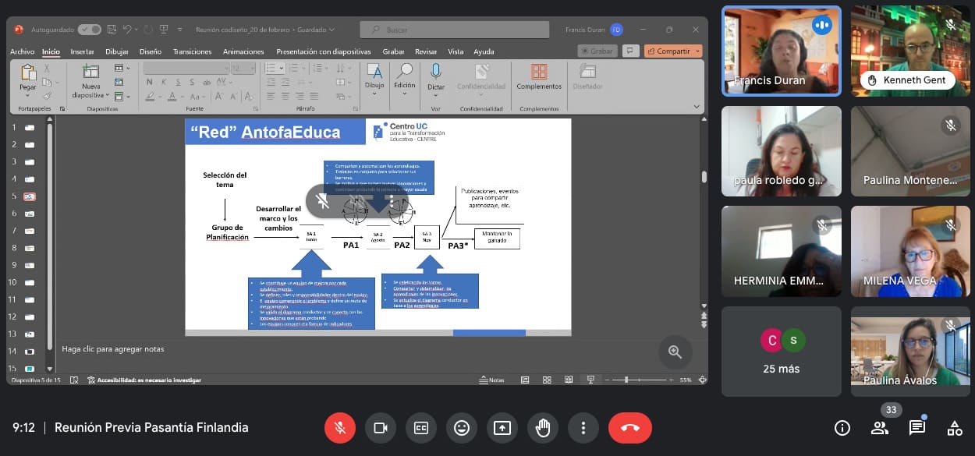The image size is (975, 456).
Task: Open Complementos add-ins
Action: click(539, 77)
